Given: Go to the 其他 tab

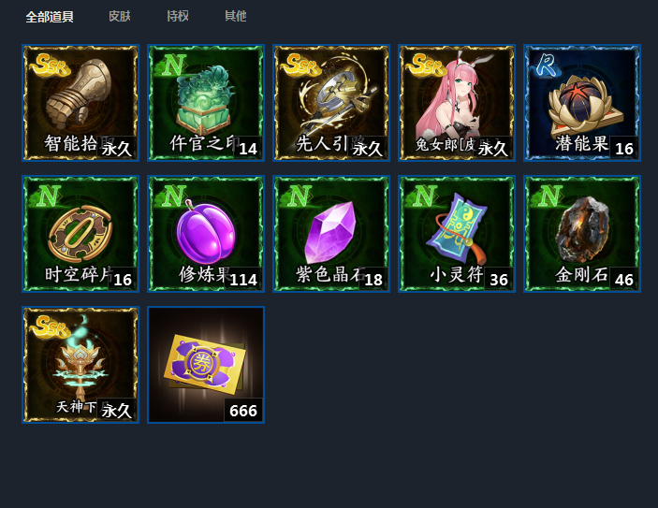Looking at the screenshot, I should [x=236, y=16].
